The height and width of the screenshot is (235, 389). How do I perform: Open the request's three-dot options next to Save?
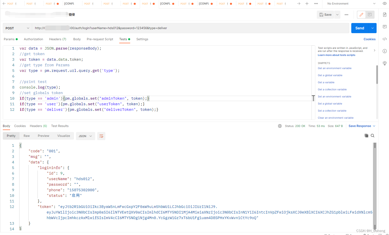tap(346, 15)
